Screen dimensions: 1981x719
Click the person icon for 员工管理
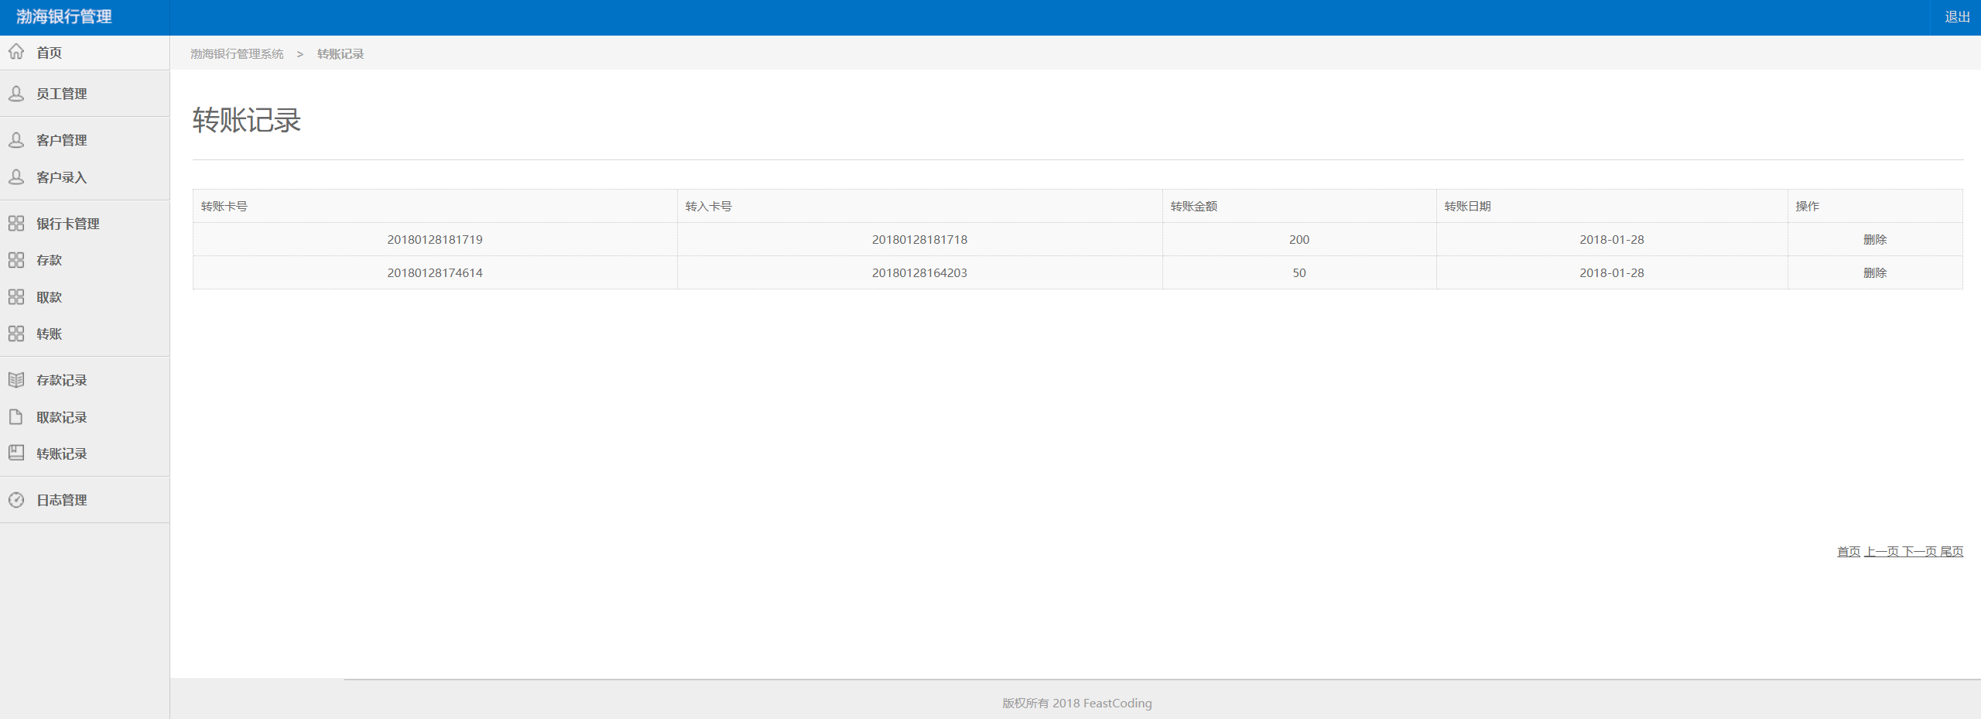pos(16,94)
